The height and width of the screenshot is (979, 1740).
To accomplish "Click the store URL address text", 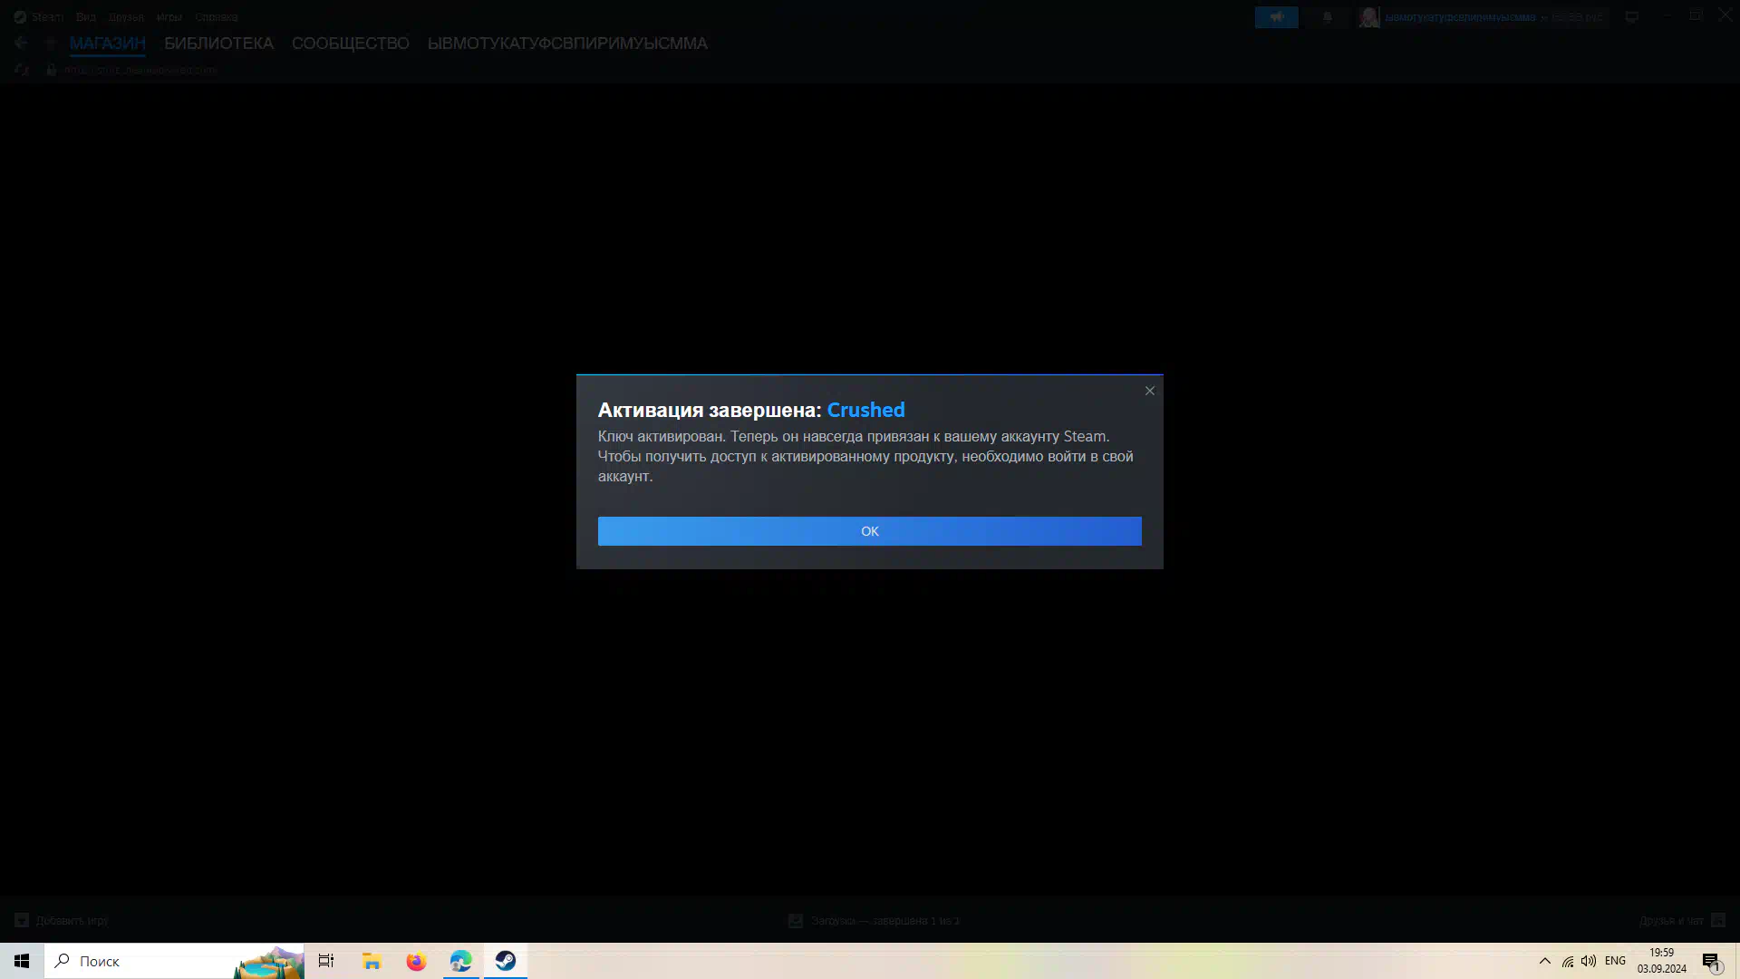I will [140, 70].
